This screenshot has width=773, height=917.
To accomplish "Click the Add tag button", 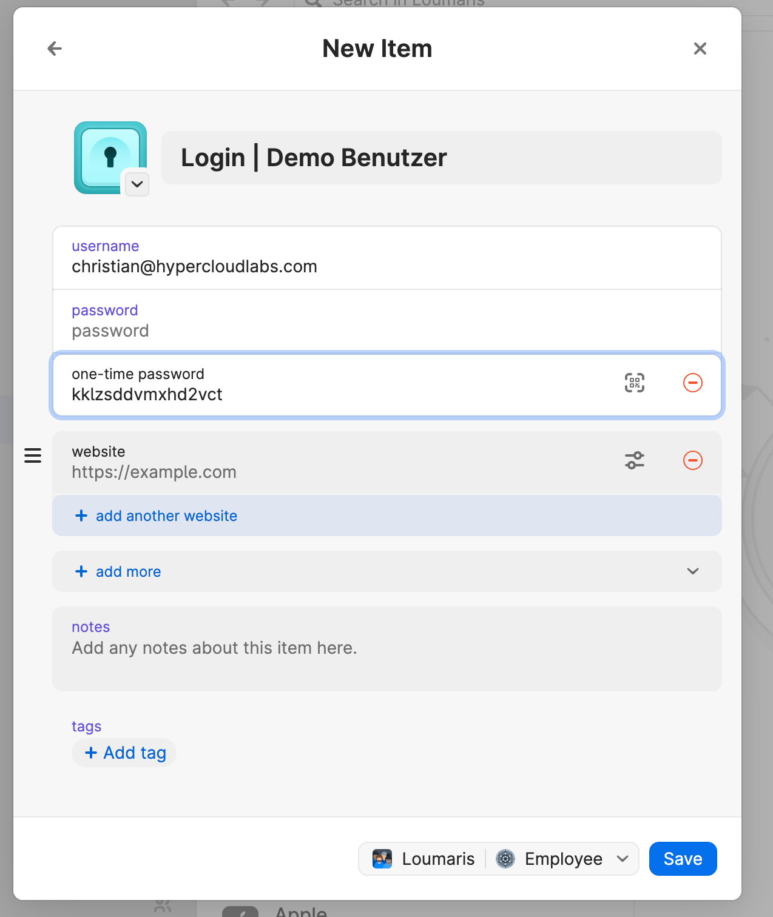I will coord(124,753).
